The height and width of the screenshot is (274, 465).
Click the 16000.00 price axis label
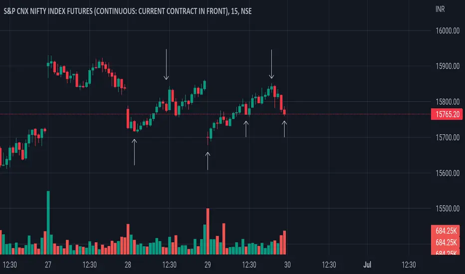tap(448, 30)
